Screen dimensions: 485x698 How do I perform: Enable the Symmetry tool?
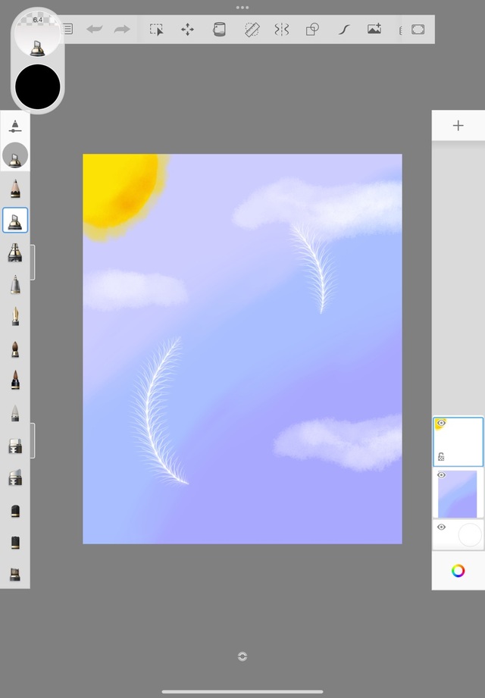281,30
